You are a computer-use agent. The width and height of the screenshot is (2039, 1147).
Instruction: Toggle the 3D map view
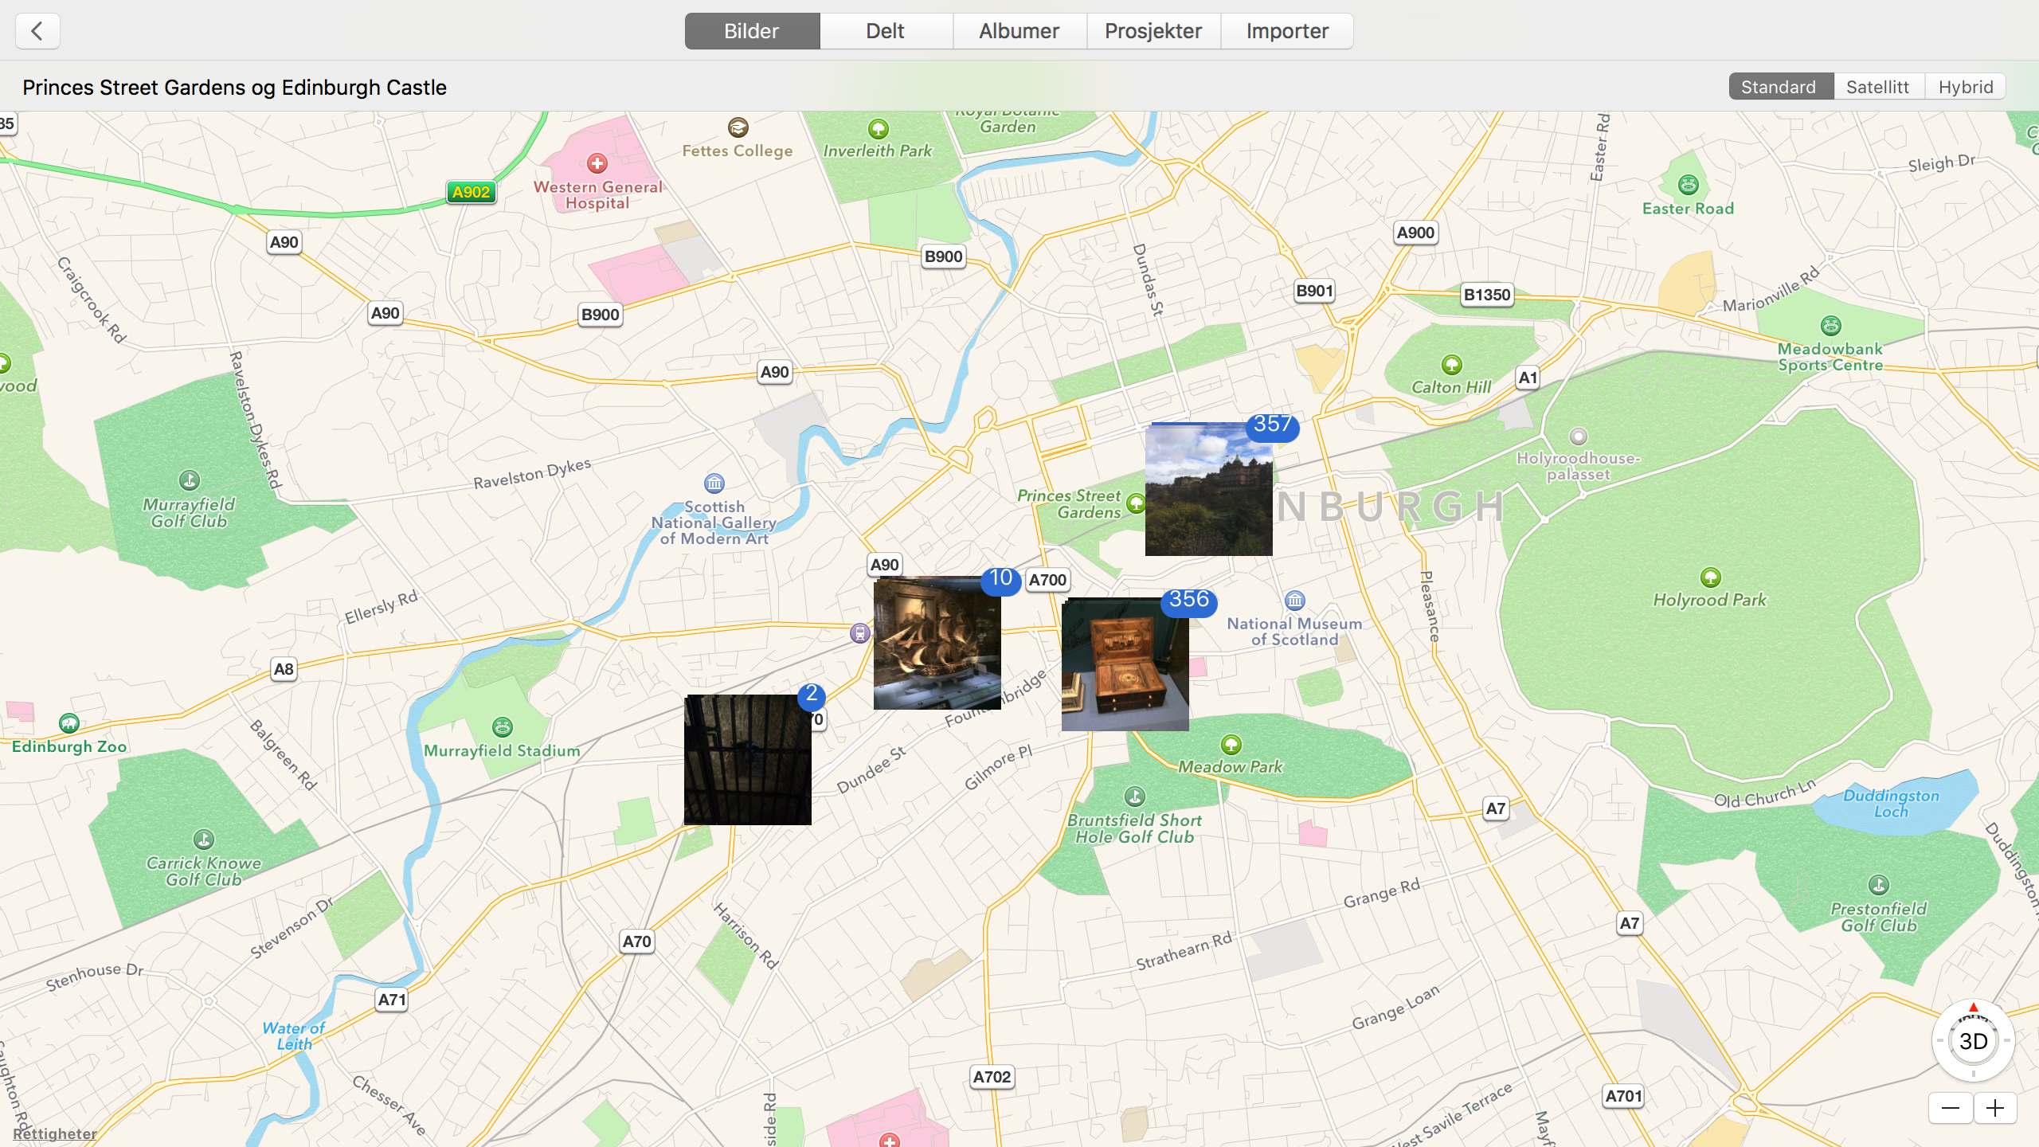1973,1041
